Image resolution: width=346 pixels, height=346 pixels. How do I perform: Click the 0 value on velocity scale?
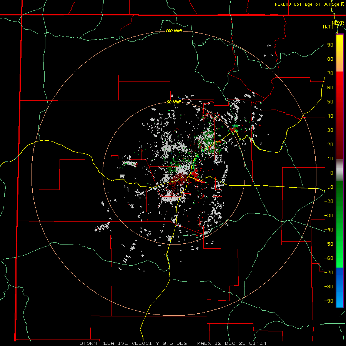(x=332, y=173)
